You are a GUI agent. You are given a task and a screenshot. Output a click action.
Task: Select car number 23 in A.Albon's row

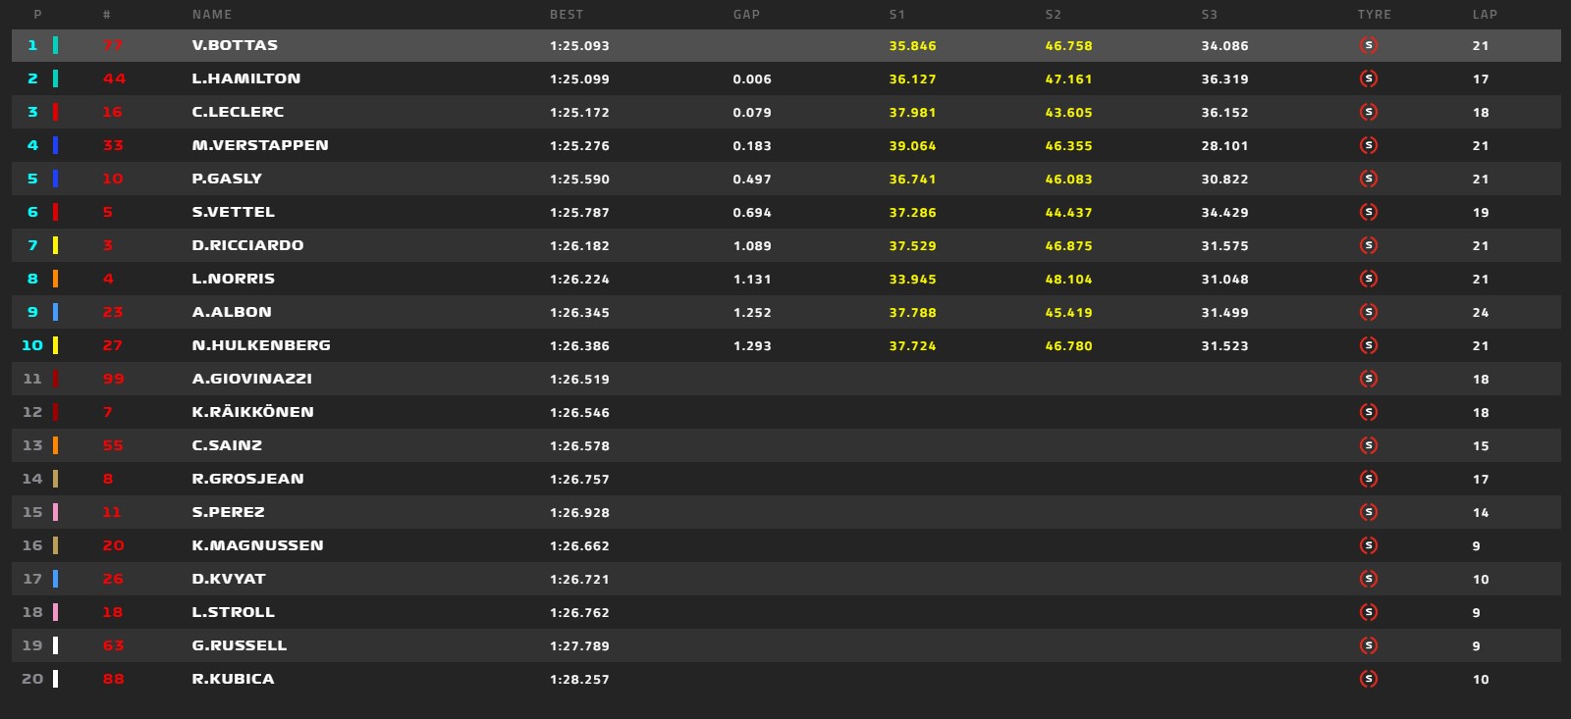click(x=113, y=312)
